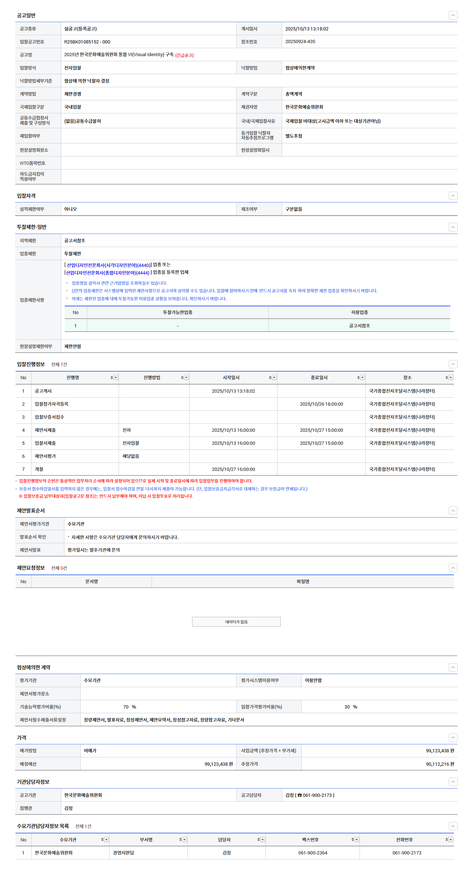Click the 제안서제출 row in progress table

[45, 430]
